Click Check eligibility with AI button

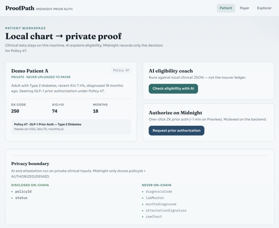tap(173, 89)
